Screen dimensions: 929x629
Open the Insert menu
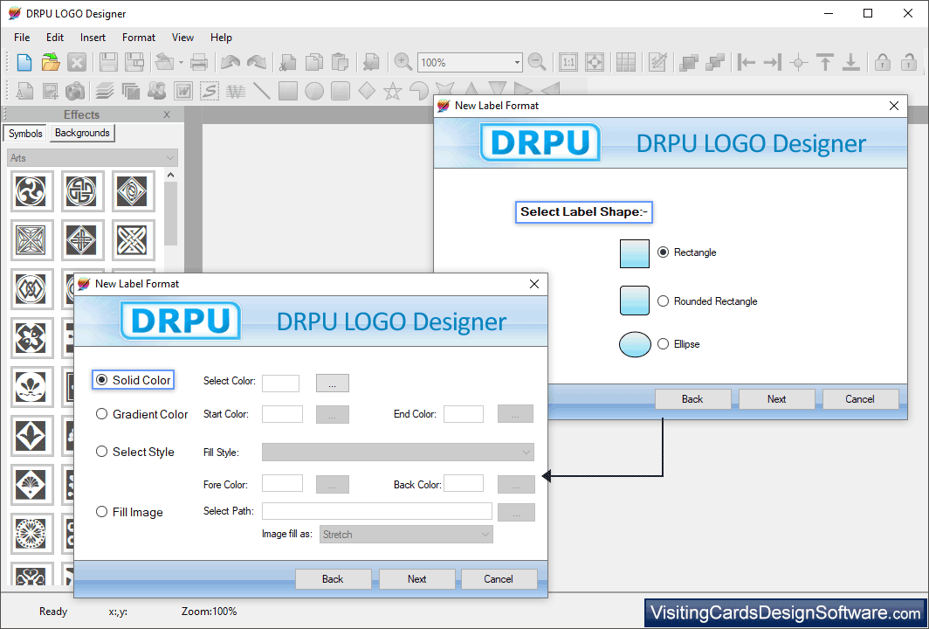pyautogui.click(x=93, y=38)
